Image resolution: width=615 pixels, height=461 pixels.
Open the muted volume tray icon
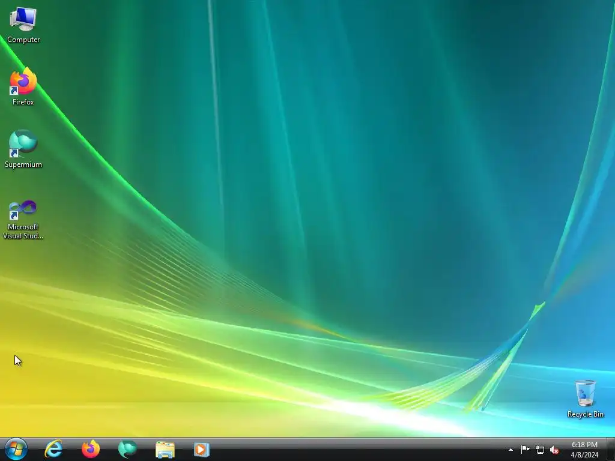click(x=554, y=450)
